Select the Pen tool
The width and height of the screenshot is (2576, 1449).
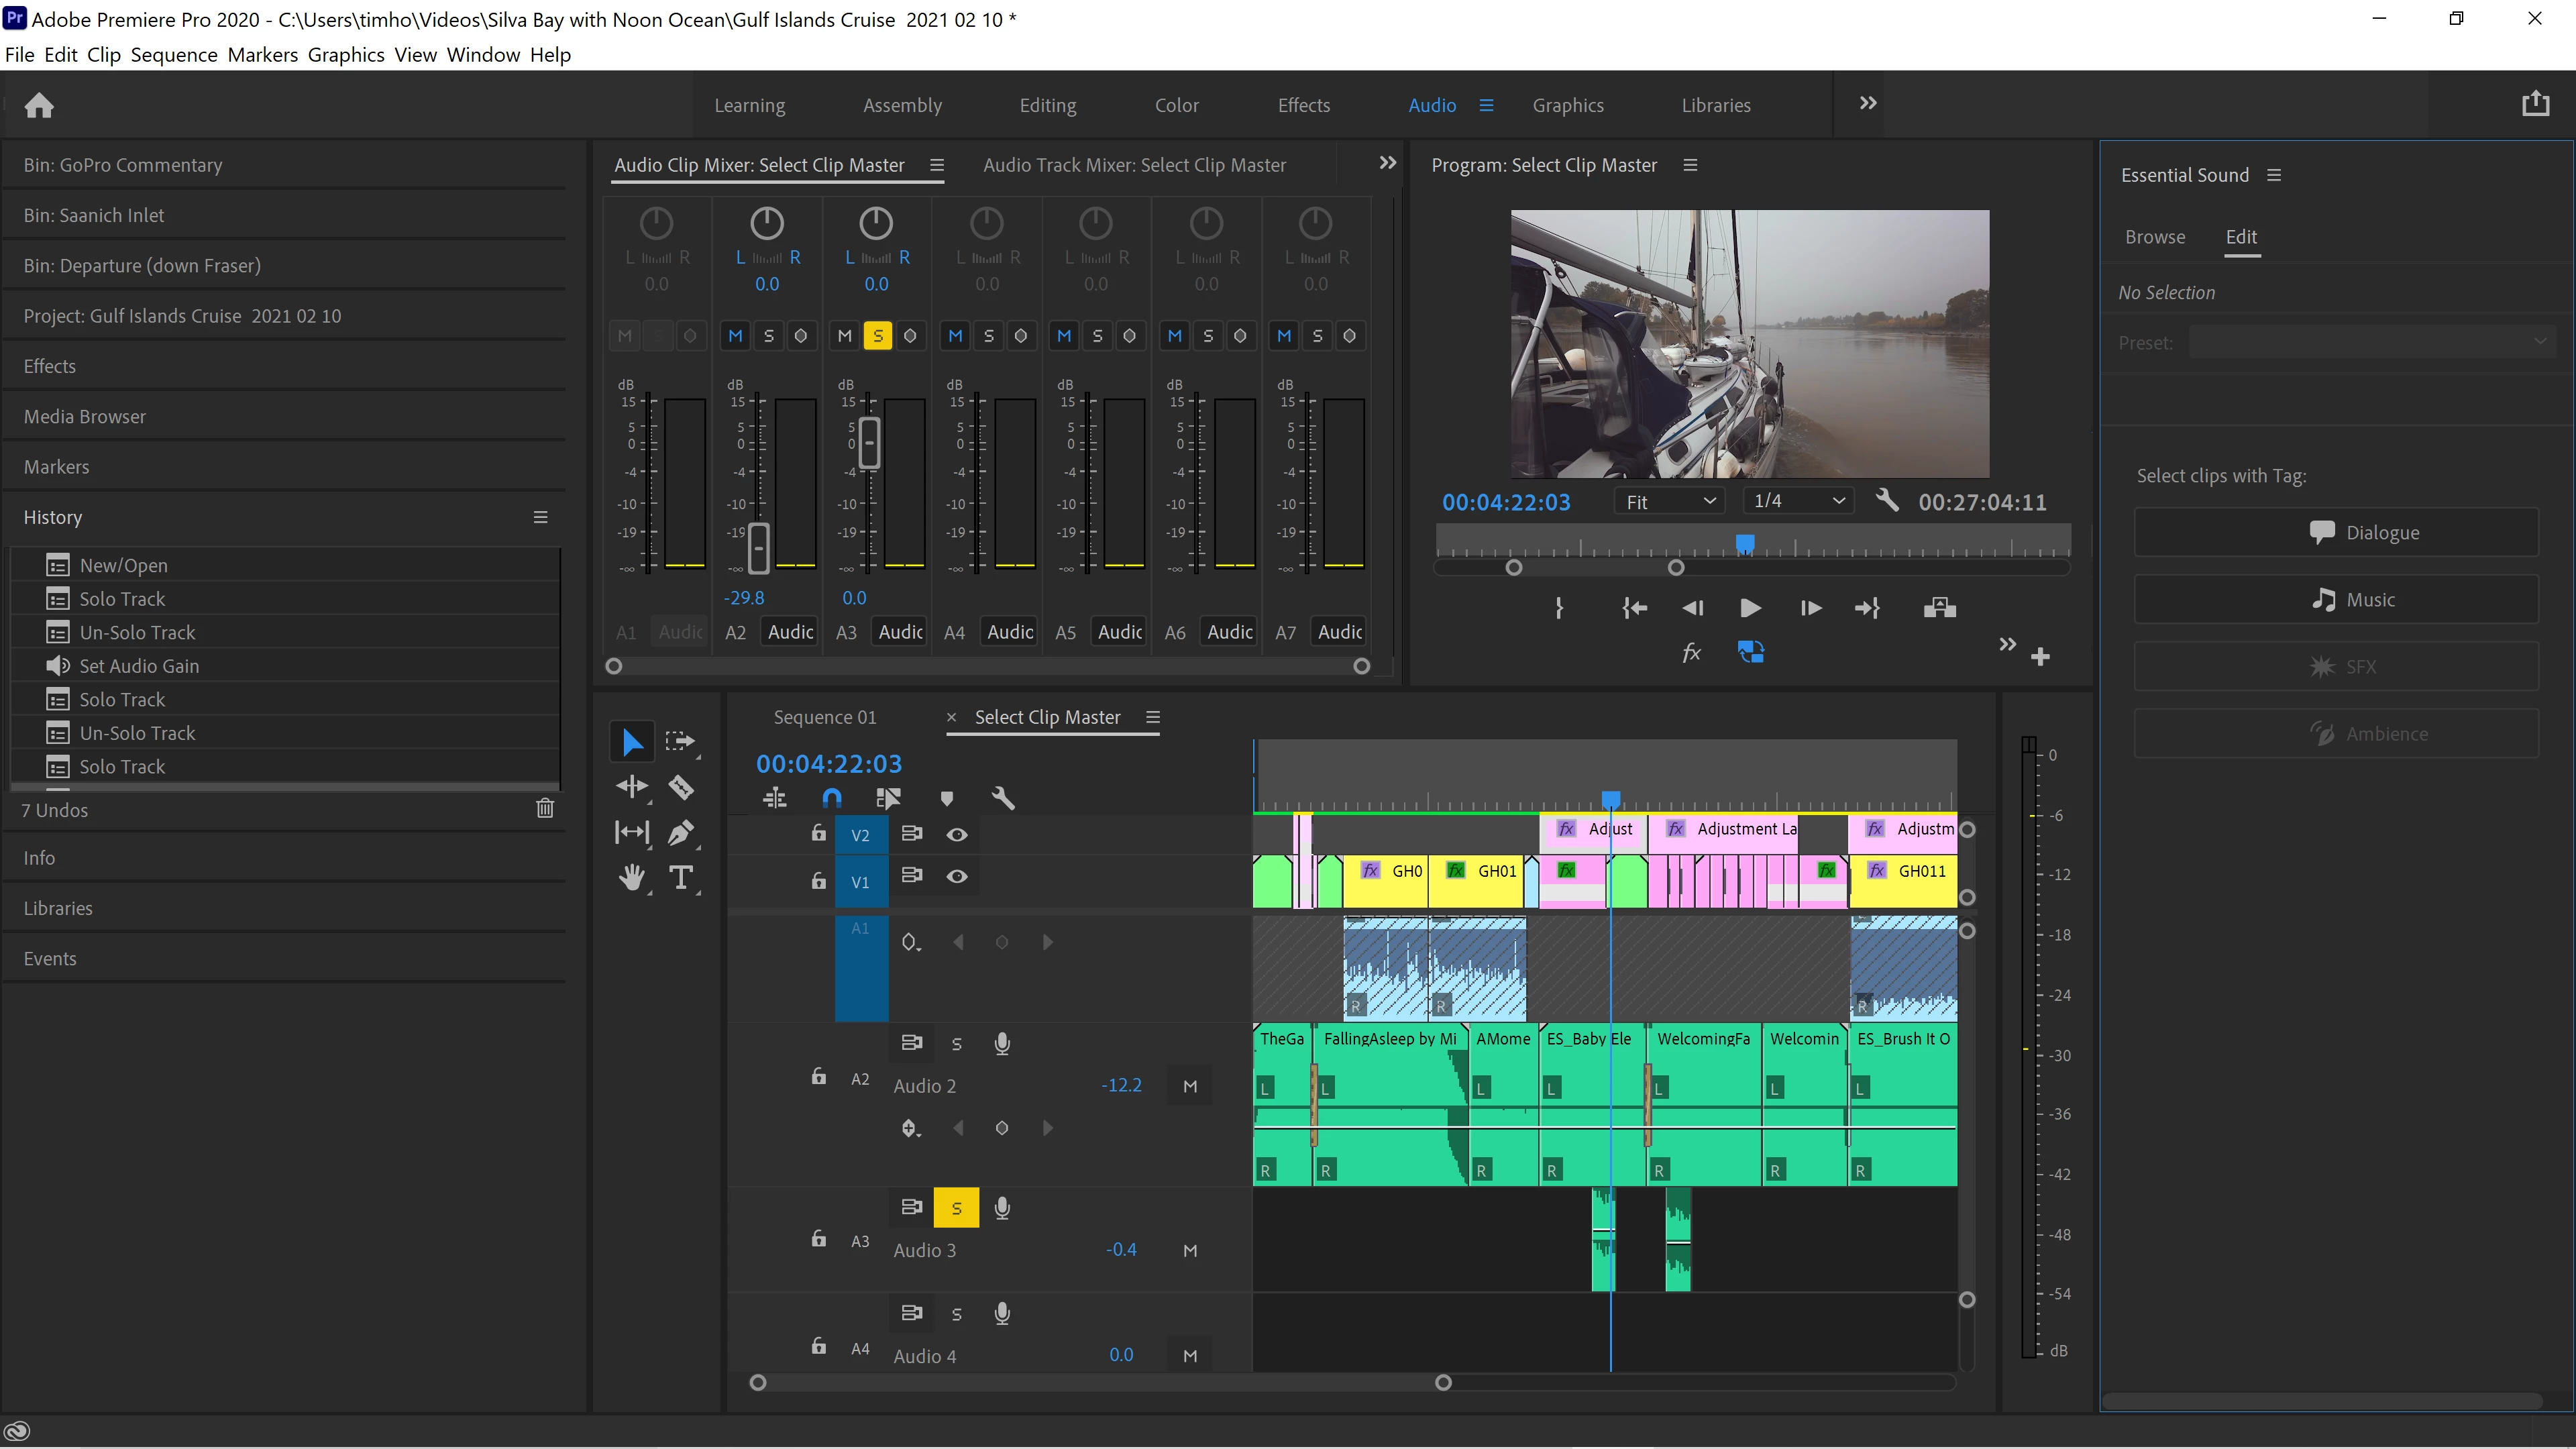[681, 832]
